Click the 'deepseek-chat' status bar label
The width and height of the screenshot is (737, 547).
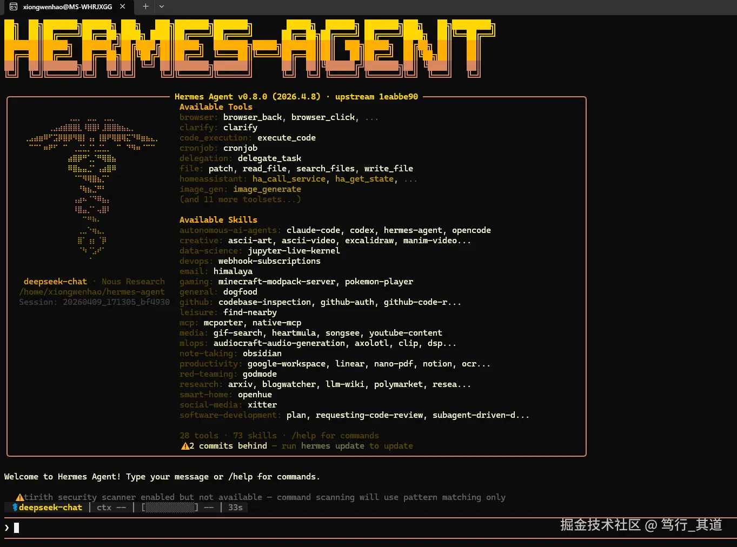(x=50, y=508)
